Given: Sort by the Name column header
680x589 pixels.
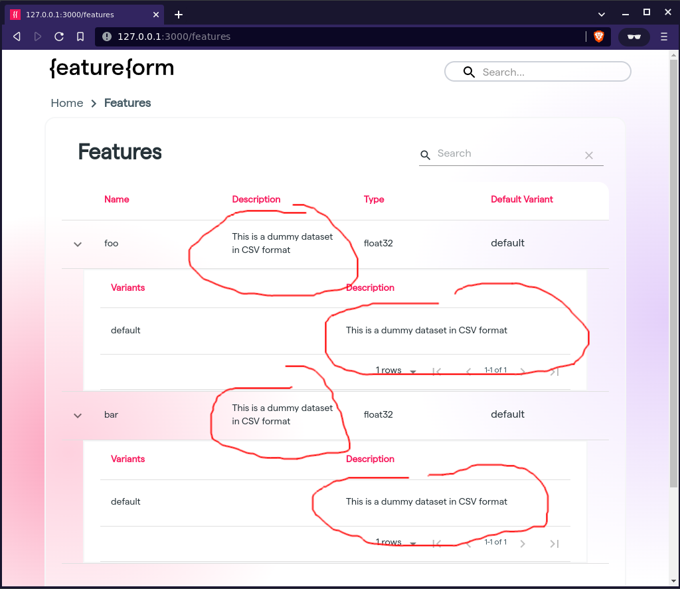Looking at the screenshot, I should 117,199.
